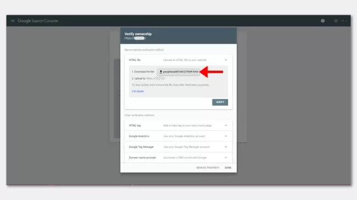
Task: Open the Full details link
Action: 138,92
